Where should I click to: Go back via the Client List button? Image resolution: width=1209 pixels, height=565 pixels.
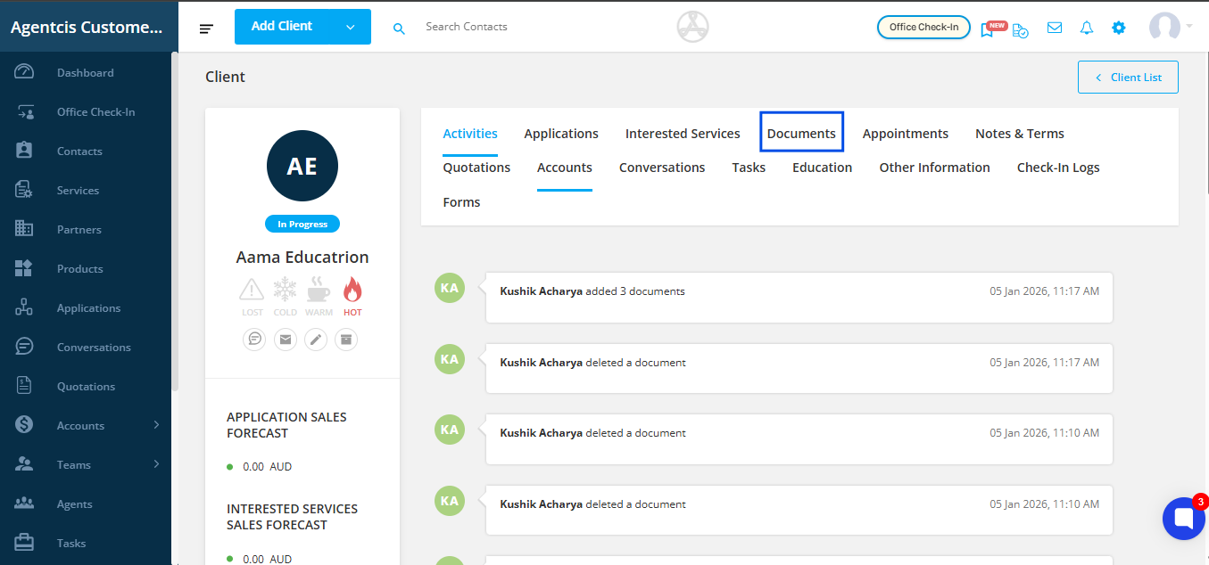(x=1128, y=77)
